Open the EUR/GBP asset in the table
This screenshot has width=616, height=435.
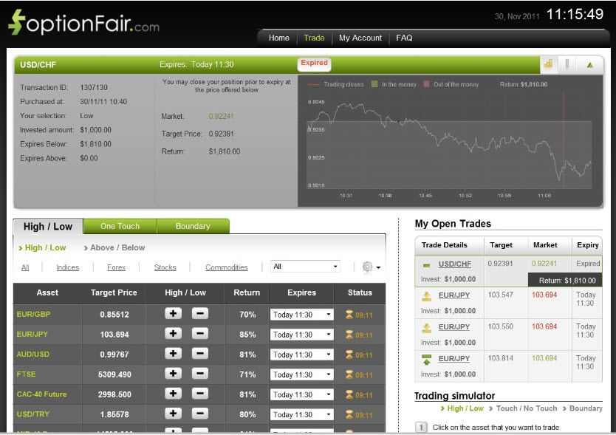[x=33, y=314]
